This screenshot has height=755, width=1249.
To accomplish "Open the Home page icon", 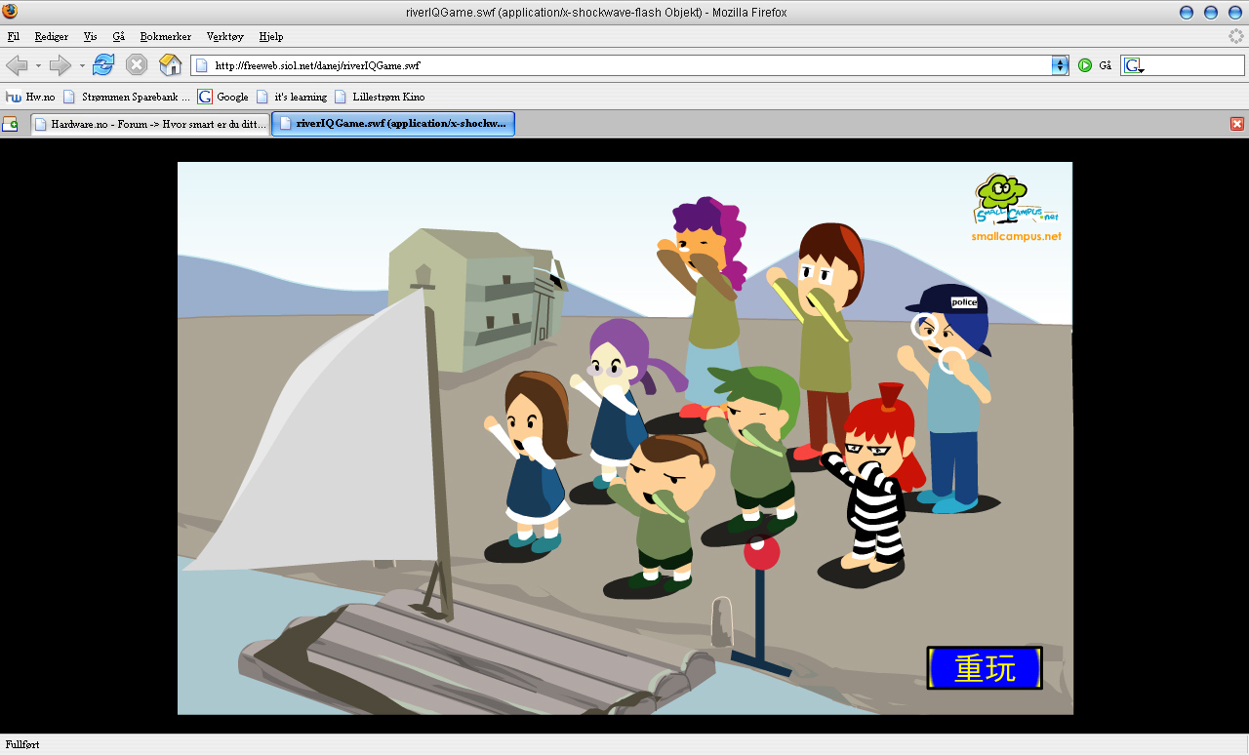I will click(170, 65).
